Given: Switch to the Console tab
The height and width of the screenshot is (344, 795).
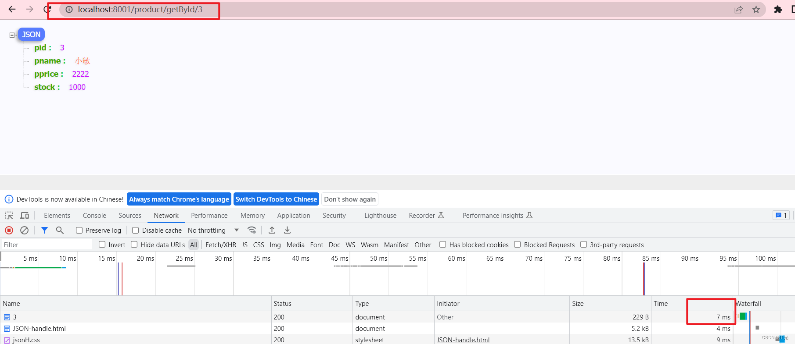Looking at the screenshot, I should click(94, 216).
